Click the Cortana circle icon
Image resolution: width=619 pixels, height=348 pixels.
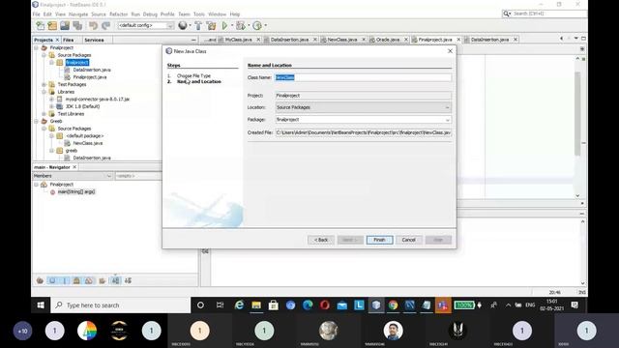click(x=200, y=305)
